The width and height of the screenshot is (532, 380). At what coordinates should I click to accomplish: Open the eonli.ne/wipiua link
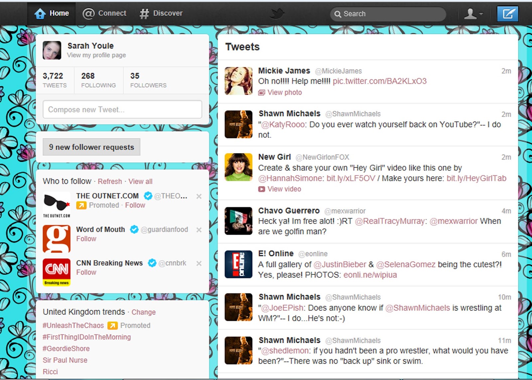pos(370,275)
